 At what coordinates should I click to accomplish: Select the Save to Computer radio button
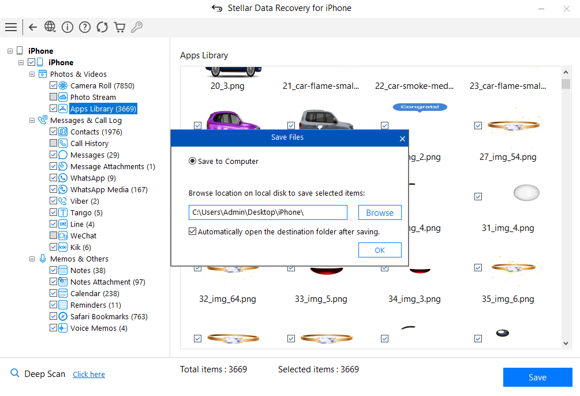click(x=193, y=162)
